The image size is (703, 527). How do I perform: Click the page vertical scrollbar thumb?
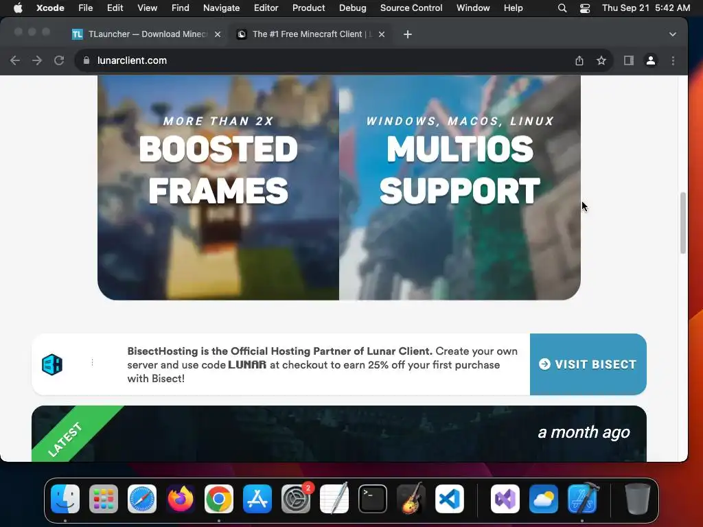683,223
